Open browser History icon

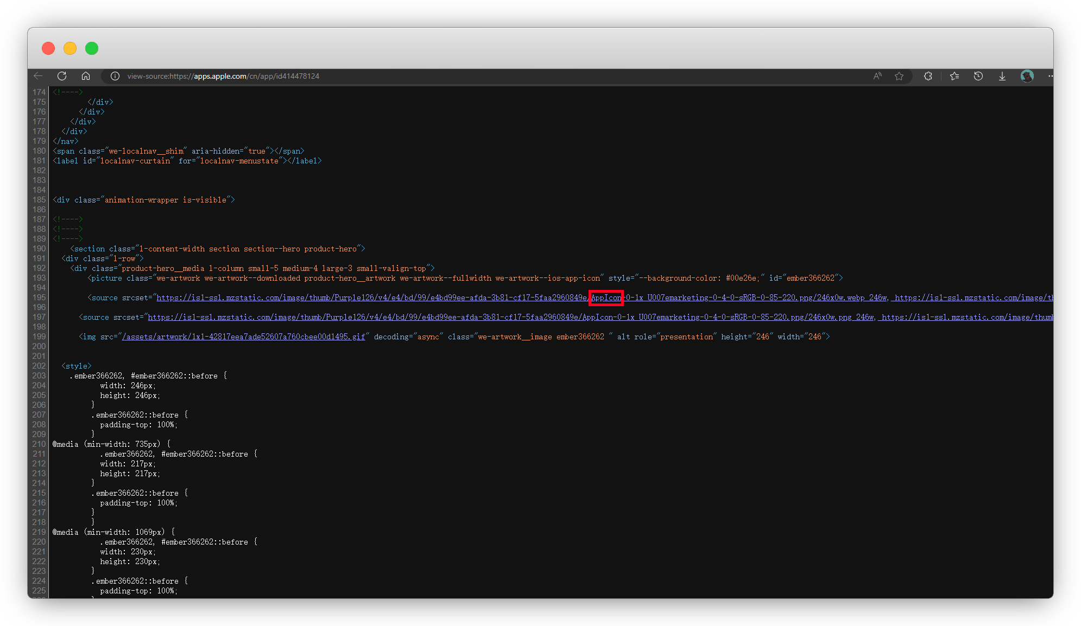978,76
